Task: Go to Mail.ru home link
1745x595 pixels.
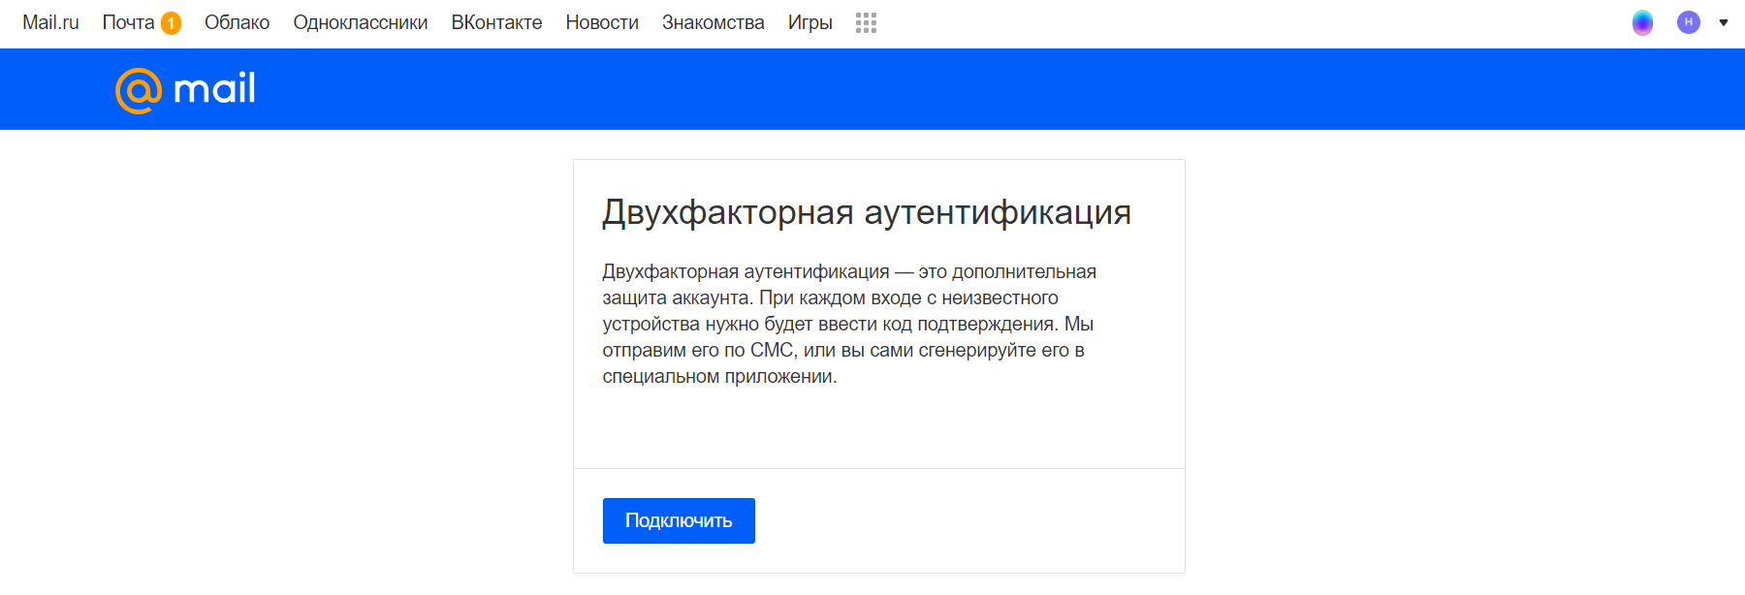Action: [x=50, y=22]
